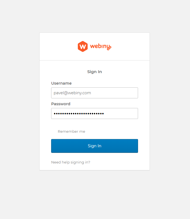Select the Remember me label text

71,132
